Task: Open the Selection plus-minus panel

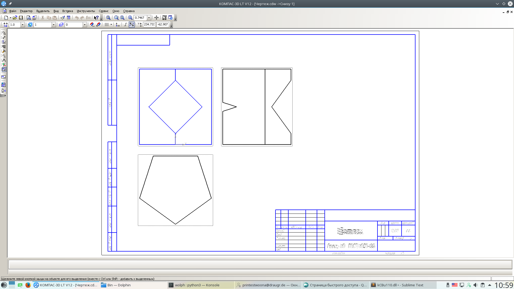Action: pos(4,65)
